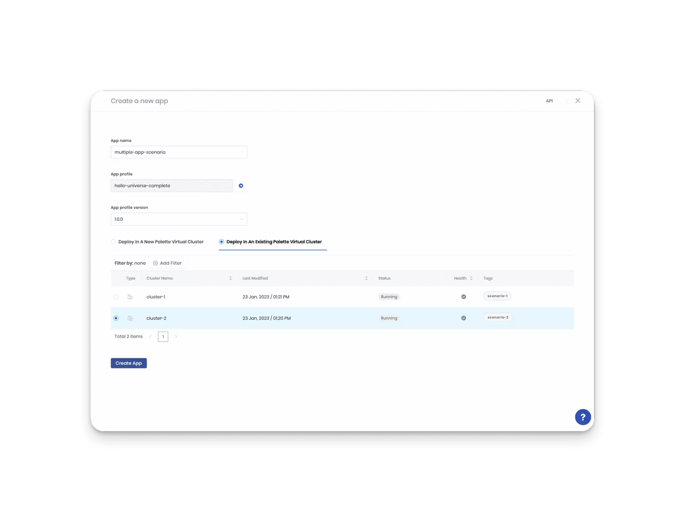Click the scenario-1 tag
Viewport: 685px width, 522px height.
(497, 296)
